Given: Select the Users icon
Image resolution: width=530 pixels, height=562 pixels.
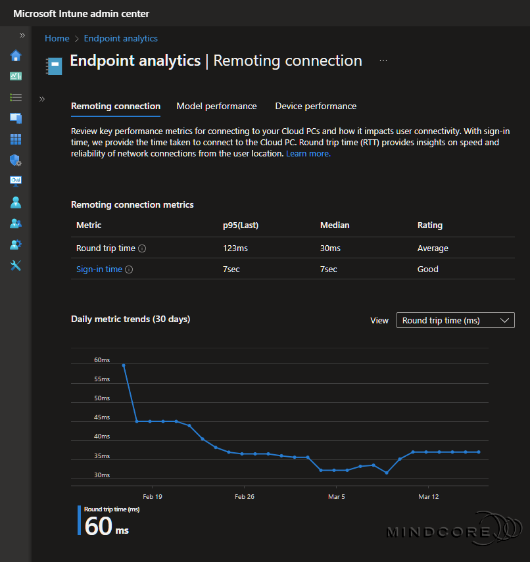Looking at the screenshot, I should tap(16, 202).
